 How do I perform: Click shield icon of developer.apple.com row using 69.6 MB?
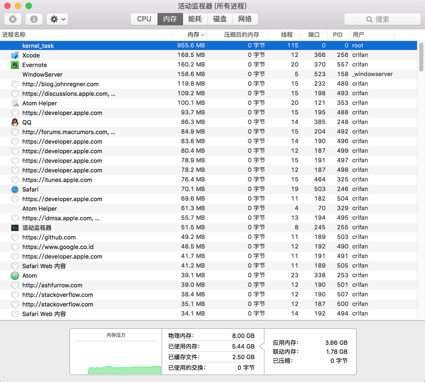click(15, 199)
